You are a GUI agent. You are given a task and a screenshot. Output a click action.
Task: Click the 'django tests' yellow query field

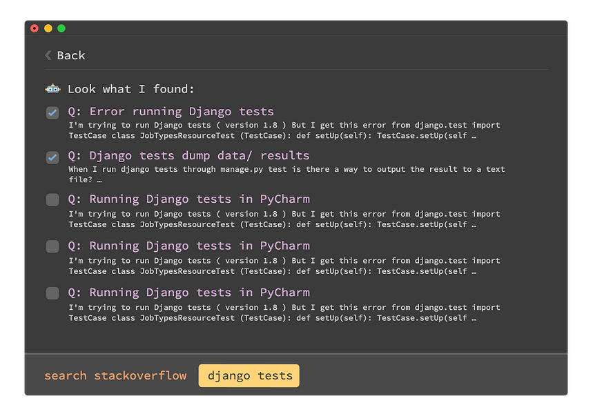pyautogui.click(x=249, y=375)
